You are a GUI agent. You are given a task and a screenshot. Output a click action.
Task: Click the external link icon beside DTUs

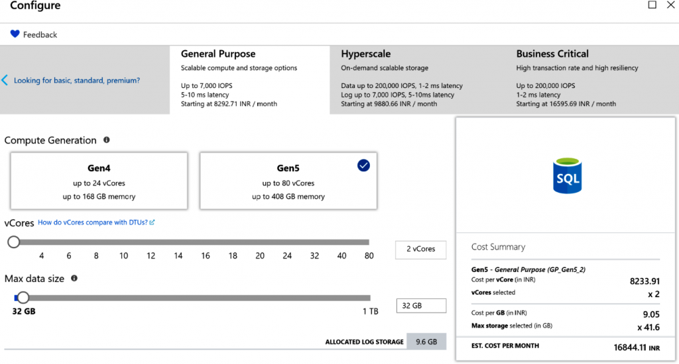152,223
